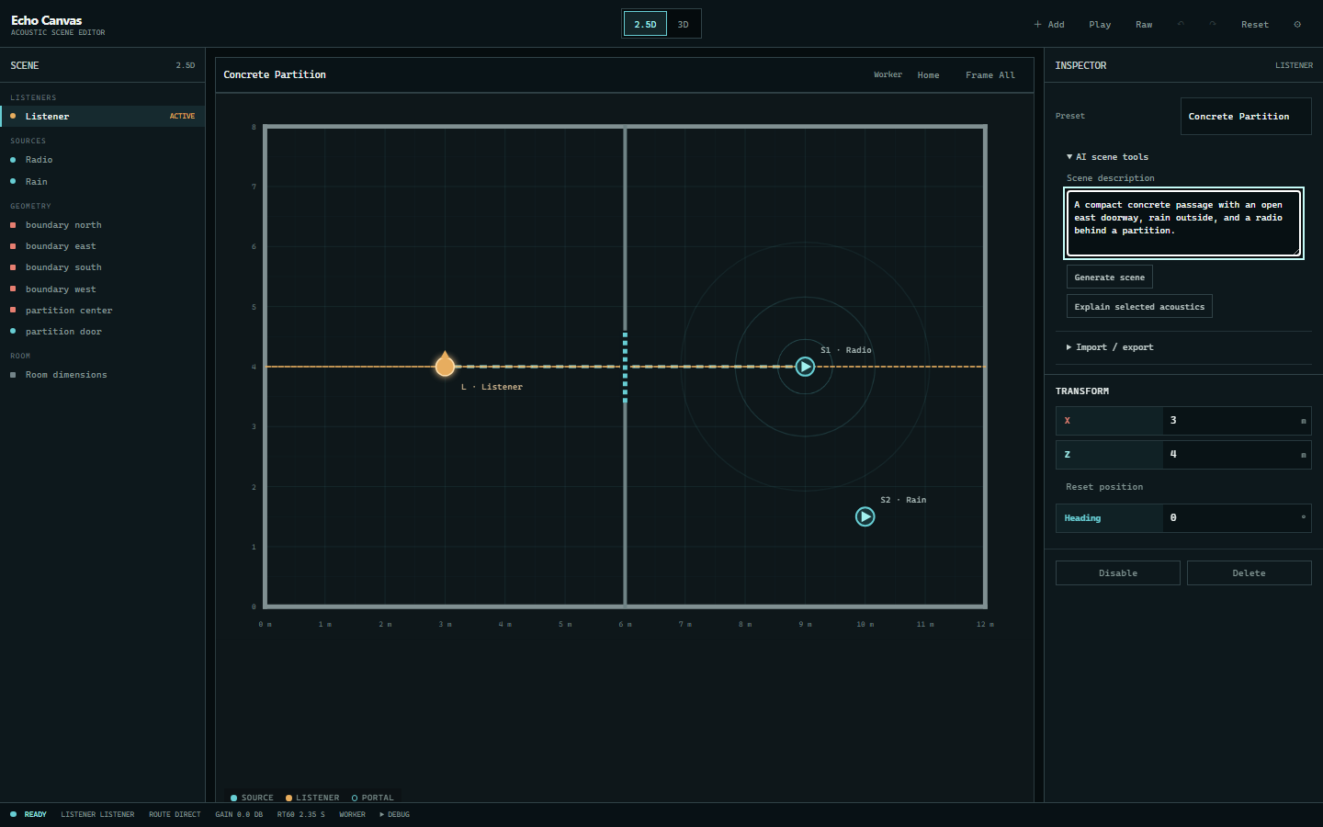Click the Disable button
Viewport: 1323px width, 827px height.
click(1118, 572)
